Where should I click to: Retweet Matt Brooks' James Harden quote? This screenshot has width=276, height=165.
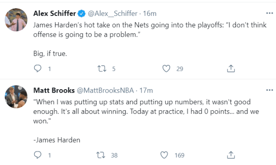pos(101,155)
